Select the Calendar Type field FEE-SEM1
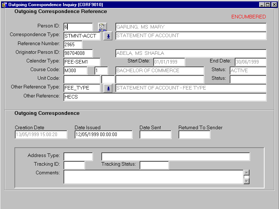This screenshot has width=279, height=209. [x=82, y=62]
